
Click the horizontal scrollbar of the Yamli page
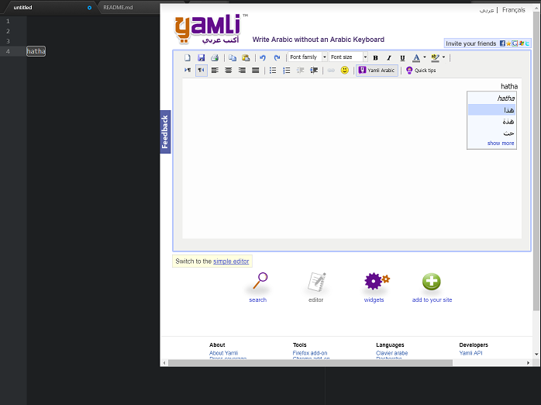(311, 362)
